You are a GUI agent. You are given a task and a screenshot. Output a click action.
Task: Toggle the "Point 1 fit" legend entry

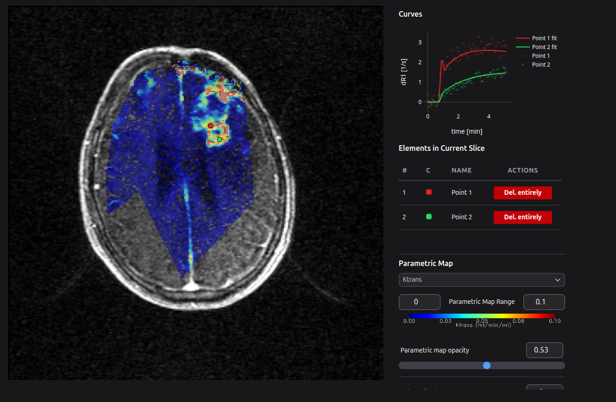(x=544, y=38)
